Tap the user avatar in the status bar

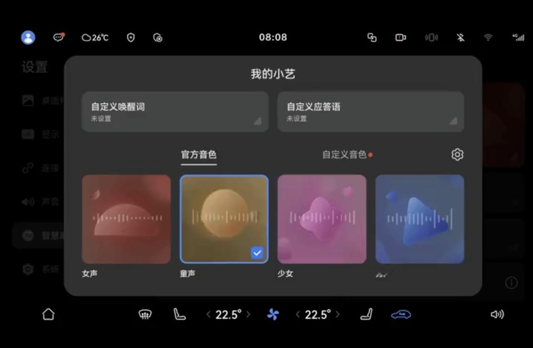[27, 37]
